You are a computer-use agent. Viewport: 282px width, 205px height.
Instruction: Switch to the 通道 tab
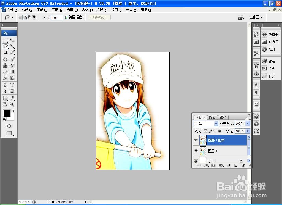click(x=212, y=117)
